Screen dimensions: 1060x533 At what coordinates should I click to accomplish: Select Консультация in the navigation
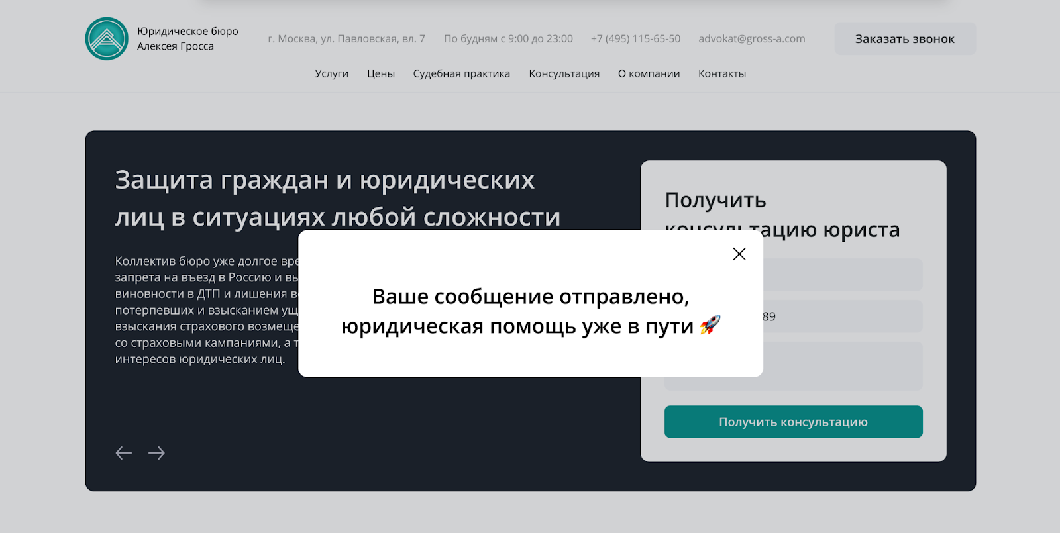564,74
